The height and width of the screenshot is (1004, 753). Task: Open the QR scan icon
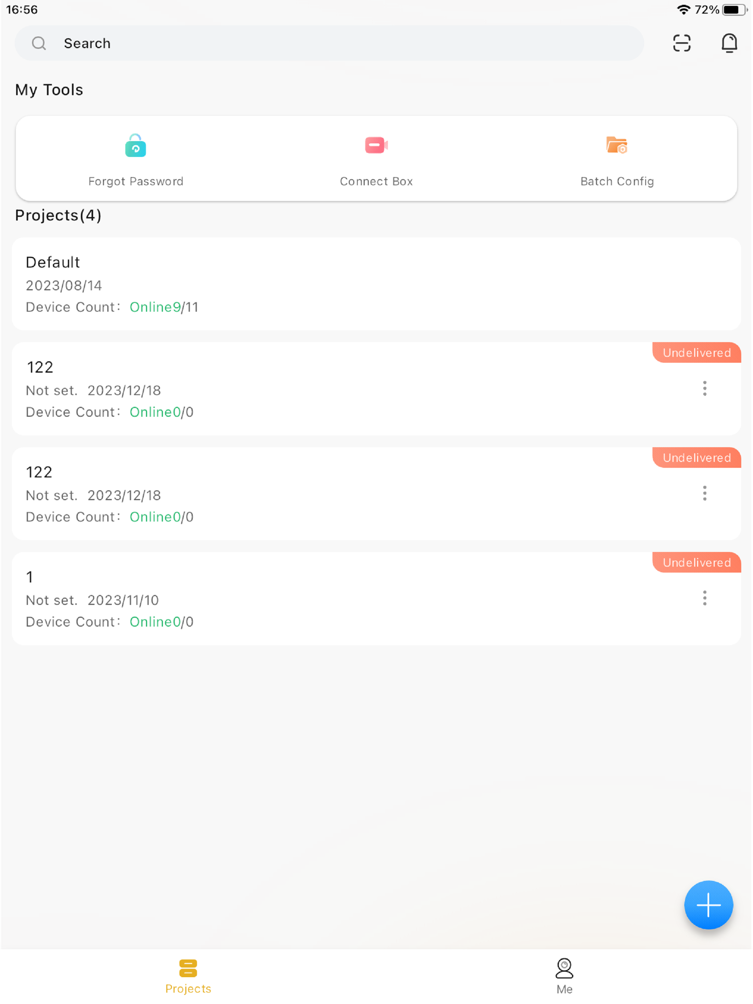(x=681, y=43)
